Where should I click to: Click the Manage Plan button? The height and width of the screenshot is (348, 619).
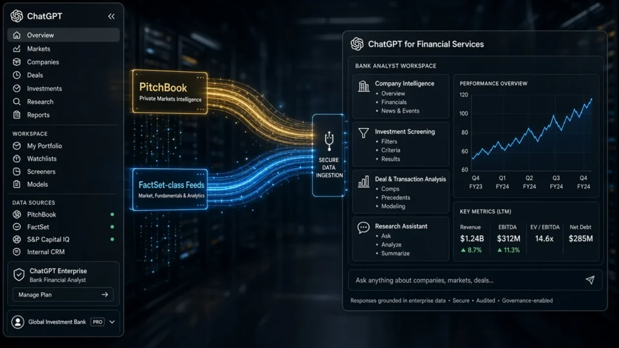[x=63, y=295]
